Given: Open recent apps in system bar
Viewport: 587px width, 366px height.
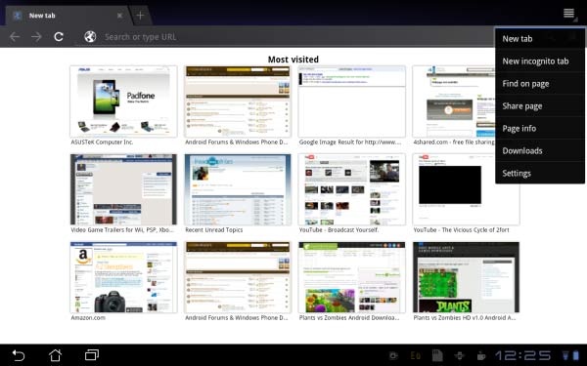Looking at the screenshot, I should pyautogui.click(x=92, y=355).
